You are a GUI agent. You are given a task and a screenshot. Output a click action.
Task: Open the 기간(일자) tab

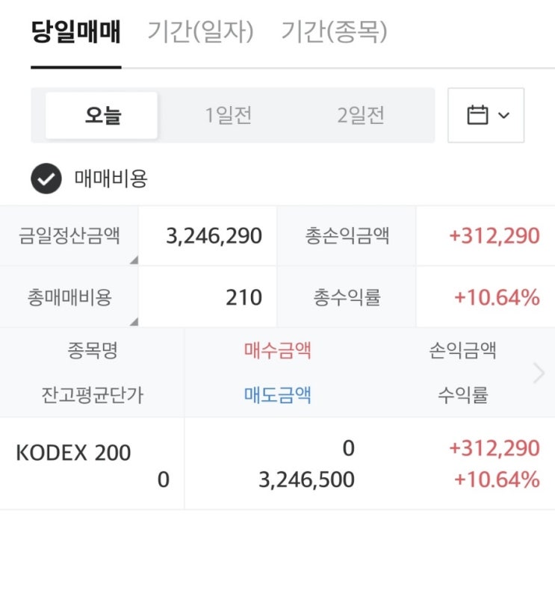(200, 32)
